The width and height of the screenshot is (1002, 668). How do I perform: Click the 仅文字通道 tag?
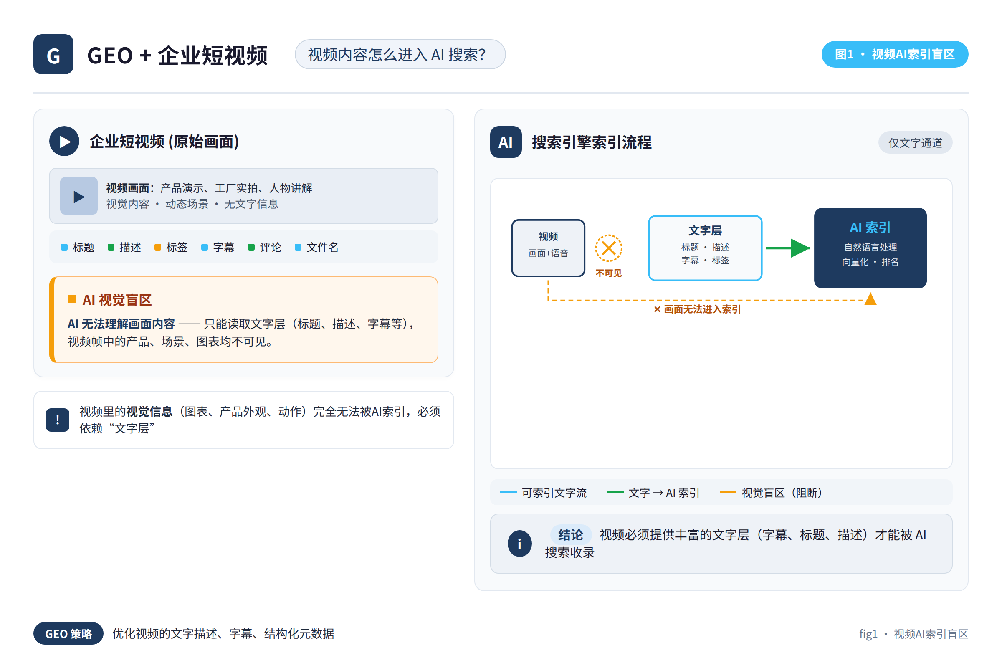tap(915, 143)
